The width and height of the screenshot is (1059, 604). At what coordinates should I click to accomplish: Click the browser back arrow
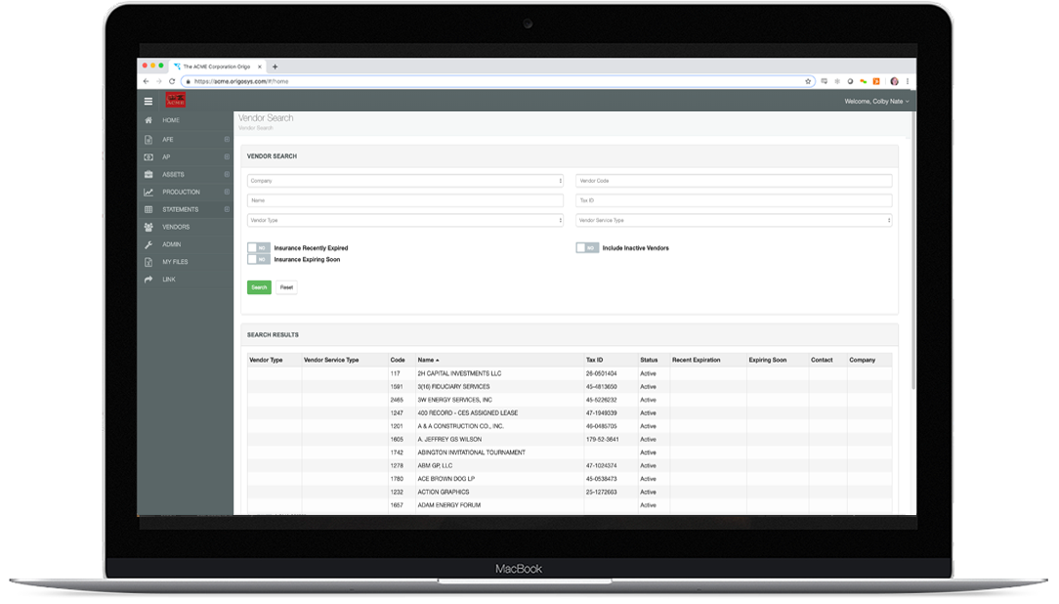click(x=146, y=81)
